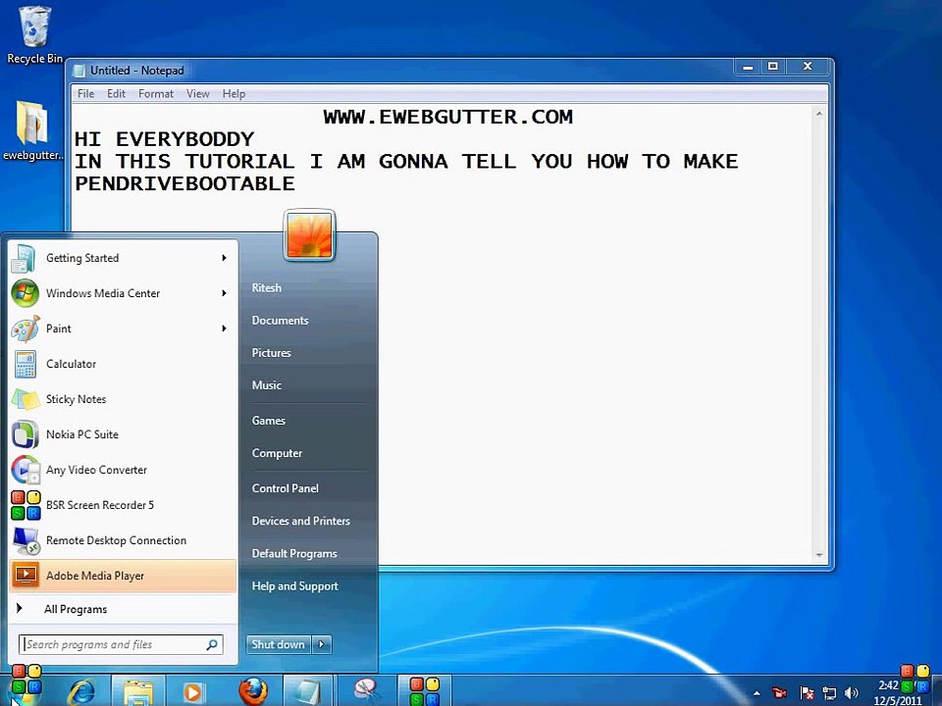Open the Recycle Bin desktop icon

[34, 35]
